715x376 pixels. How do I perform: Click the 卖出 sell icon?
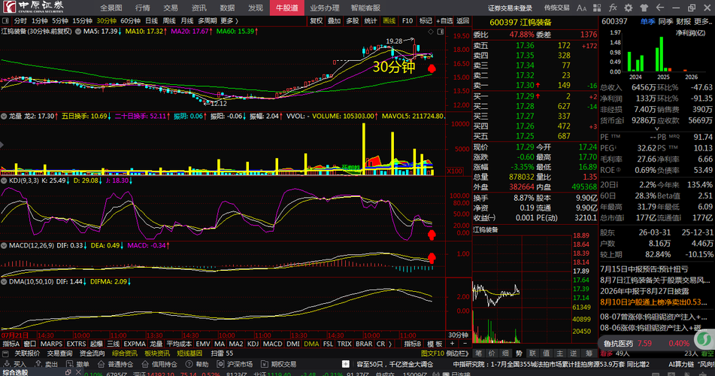[x=38, y=364]
